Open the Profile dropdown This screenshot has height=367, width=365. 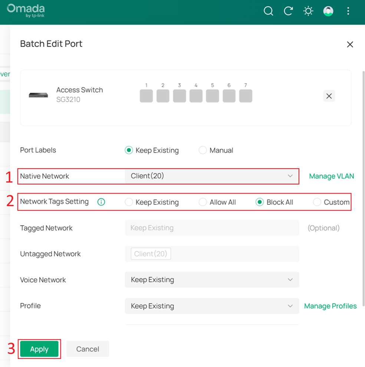(211, 306)
